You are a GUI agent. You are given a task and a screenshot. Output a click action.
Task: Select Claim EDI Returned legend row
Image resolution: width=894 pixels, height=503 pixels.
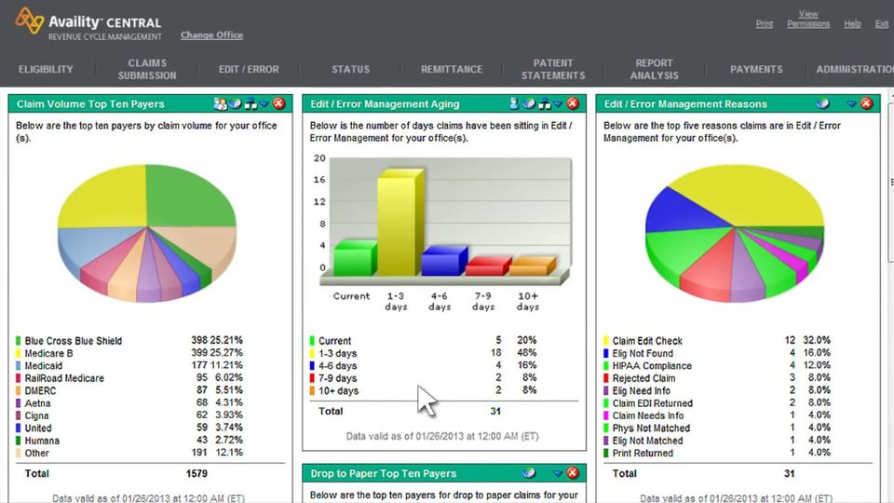(x=717, y=403)
